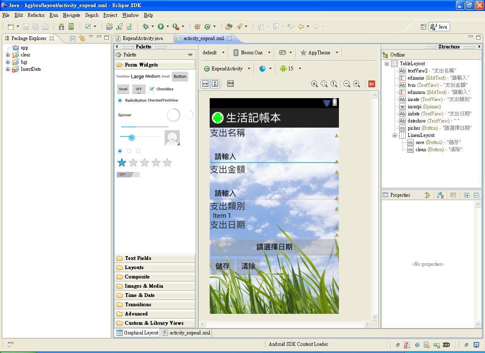
Task: Open the Refactor menu
Action: pyautogui.click(x=36, y=15)
